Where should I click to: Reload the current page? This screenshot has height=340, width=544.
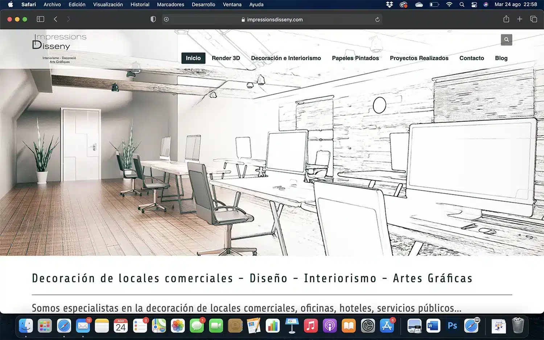[x=377, y=20]
